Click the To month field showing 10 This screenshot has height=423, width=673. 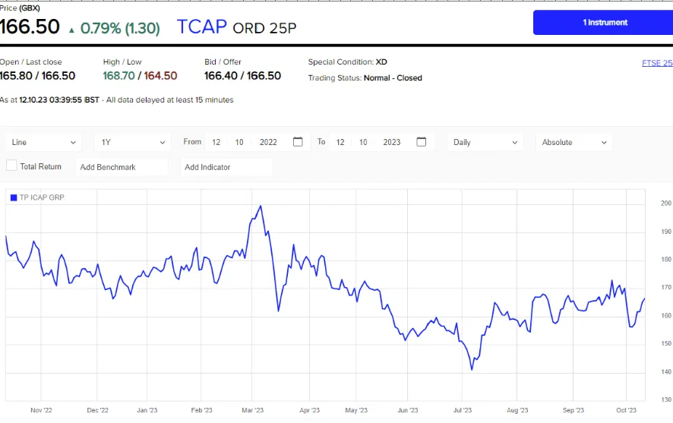(x=363, y=142)
